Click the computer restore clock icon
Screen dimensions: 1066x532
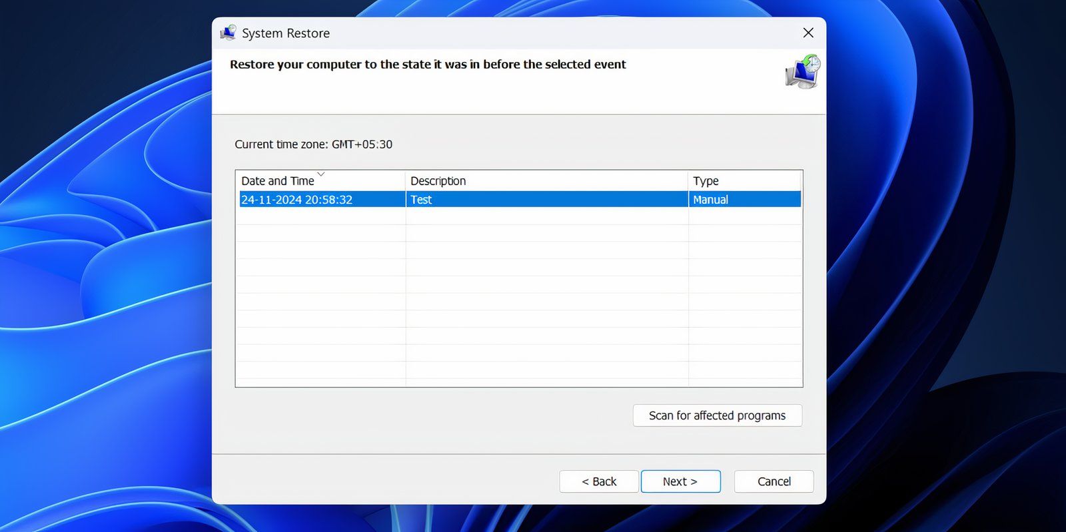(803, 72)
